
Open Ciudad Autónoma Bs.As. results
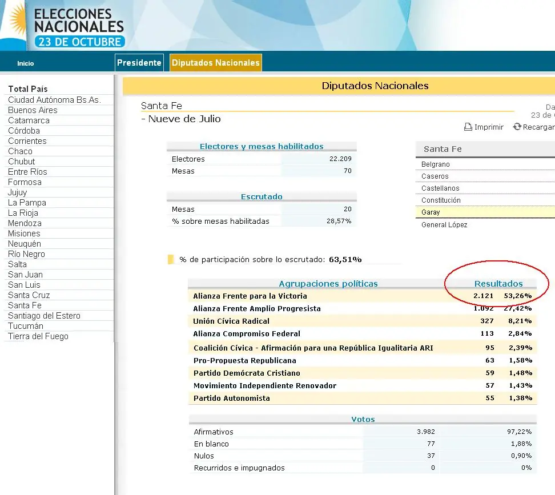[54, 100]
